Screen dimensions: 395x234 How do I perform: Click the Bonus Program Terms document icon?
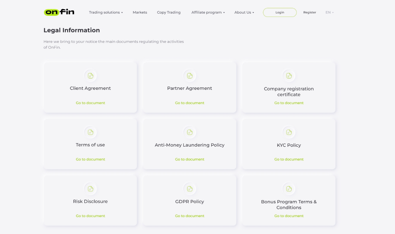[x=289, y=189]
